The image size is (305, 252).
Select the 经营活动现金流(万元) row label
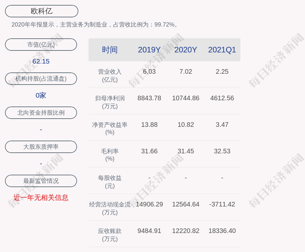[x=110, y=208]
